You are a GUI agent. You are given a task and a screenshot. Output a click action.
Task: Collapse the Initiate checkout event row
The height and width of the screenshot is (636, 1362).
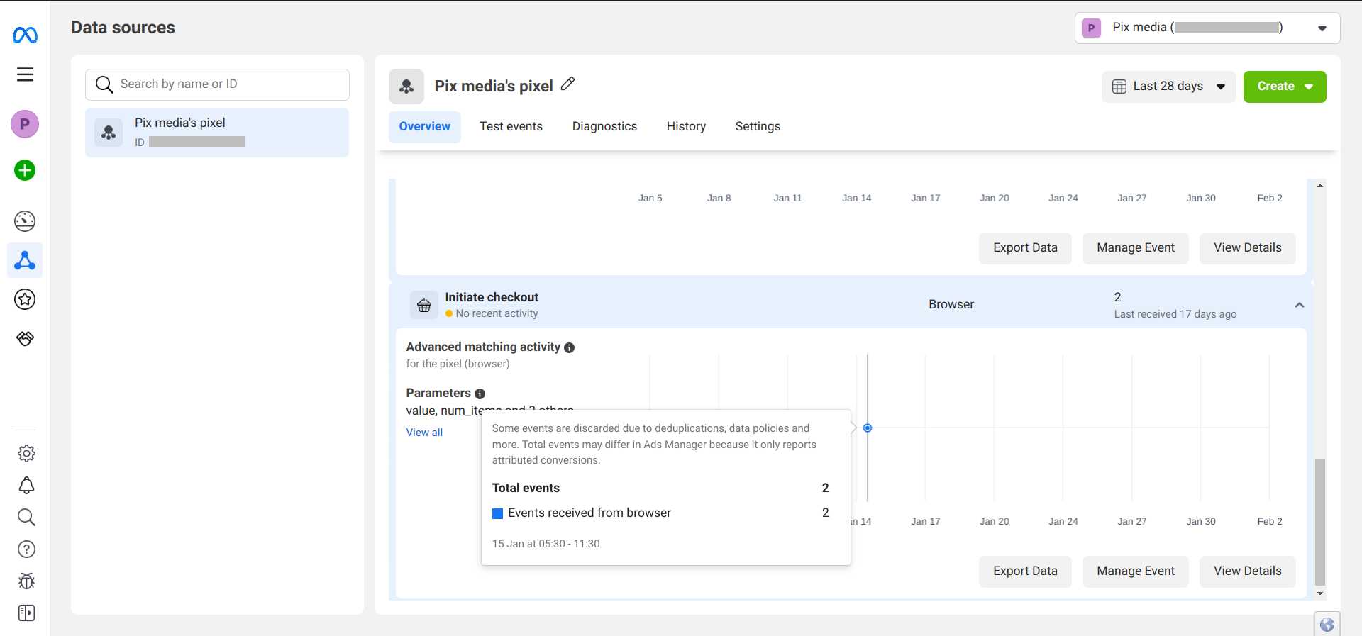pos(1299,305)
